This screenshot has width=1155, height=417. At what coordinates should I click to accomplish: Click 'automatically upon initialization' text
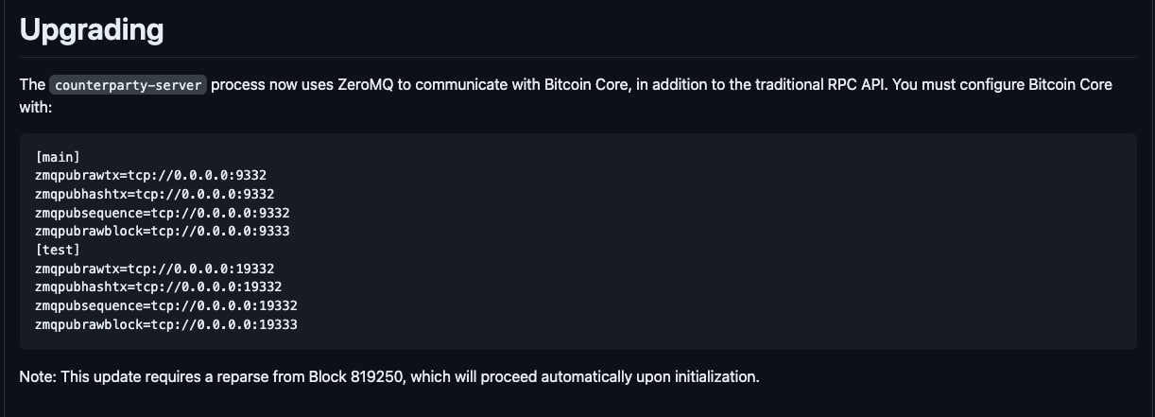click(658, 376)
